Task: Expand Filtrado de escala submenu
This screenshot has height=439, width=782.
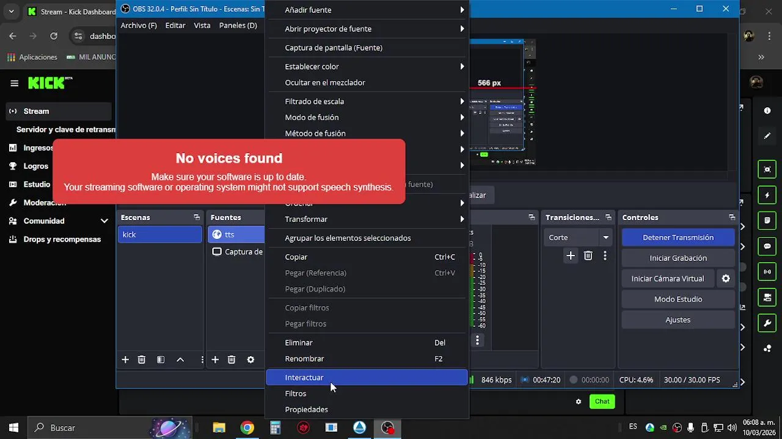Action: point(367,101)
